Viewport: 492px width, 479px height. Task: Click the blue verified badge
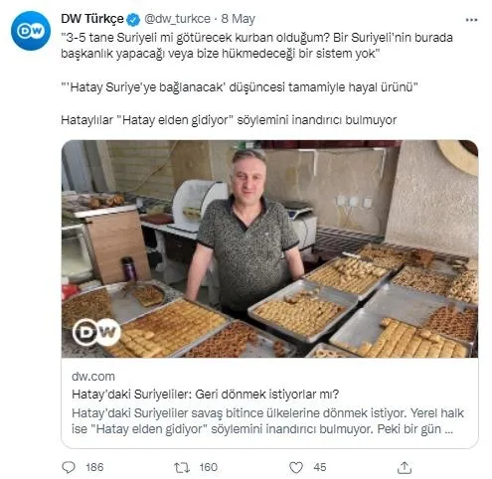click(133, 19)
